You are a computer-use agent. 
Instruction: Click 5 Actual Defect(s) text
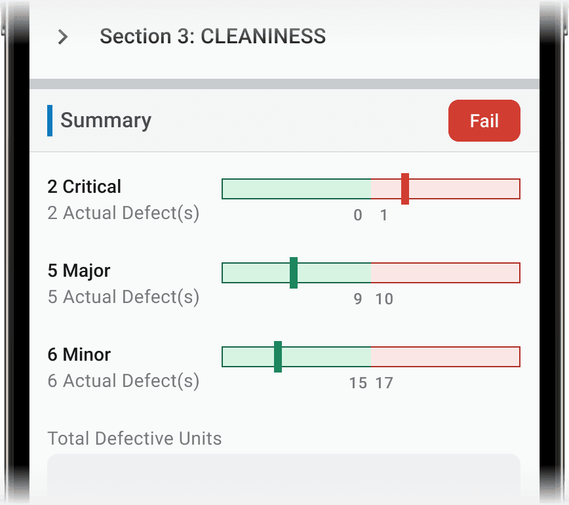[x=123, y=297]
